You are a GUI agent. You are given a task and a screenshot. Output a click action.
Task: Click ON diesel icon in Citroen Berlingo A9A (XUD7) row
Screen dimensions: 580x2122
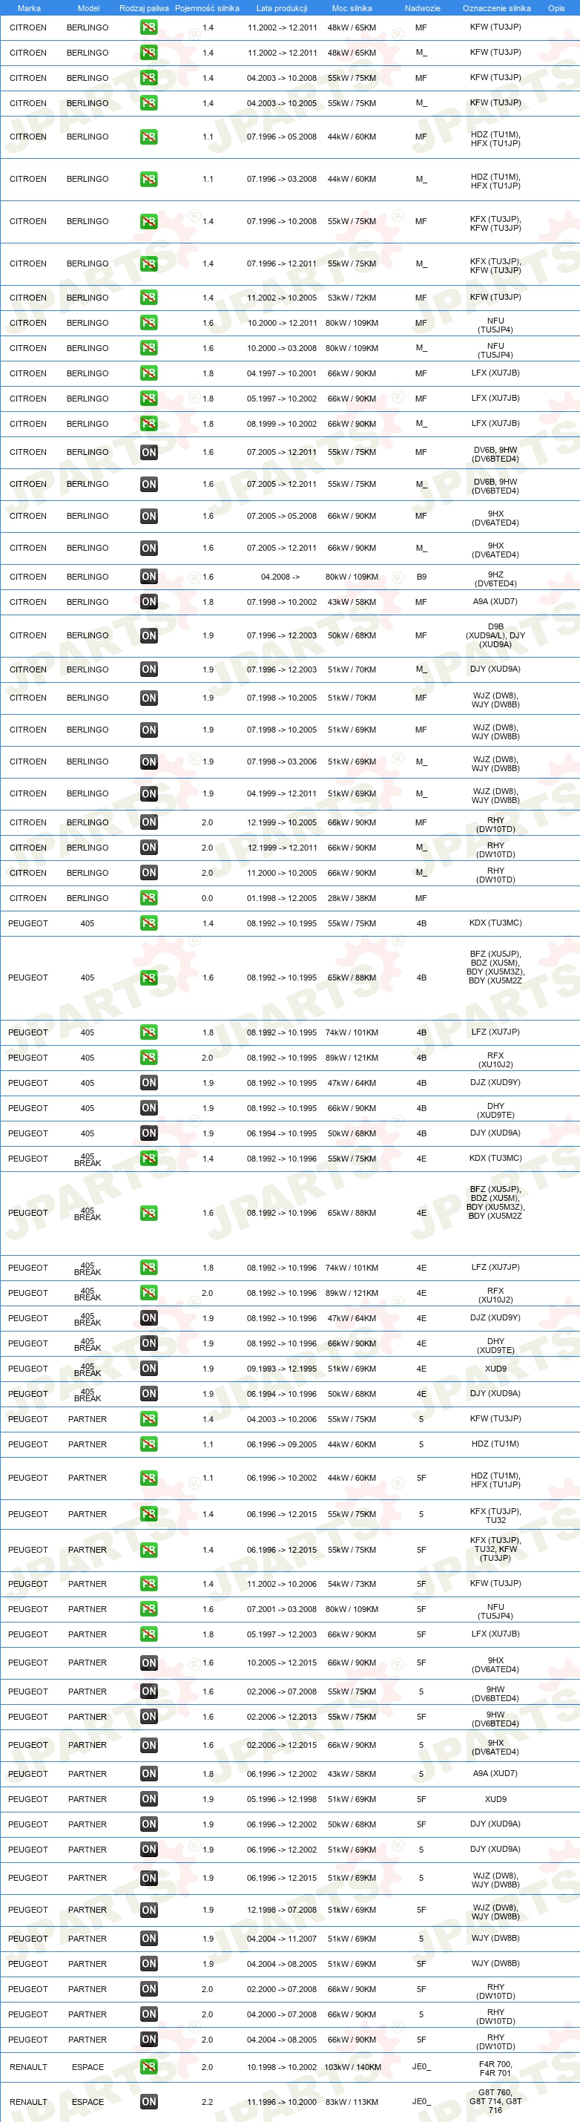click(x=149, y=602)
